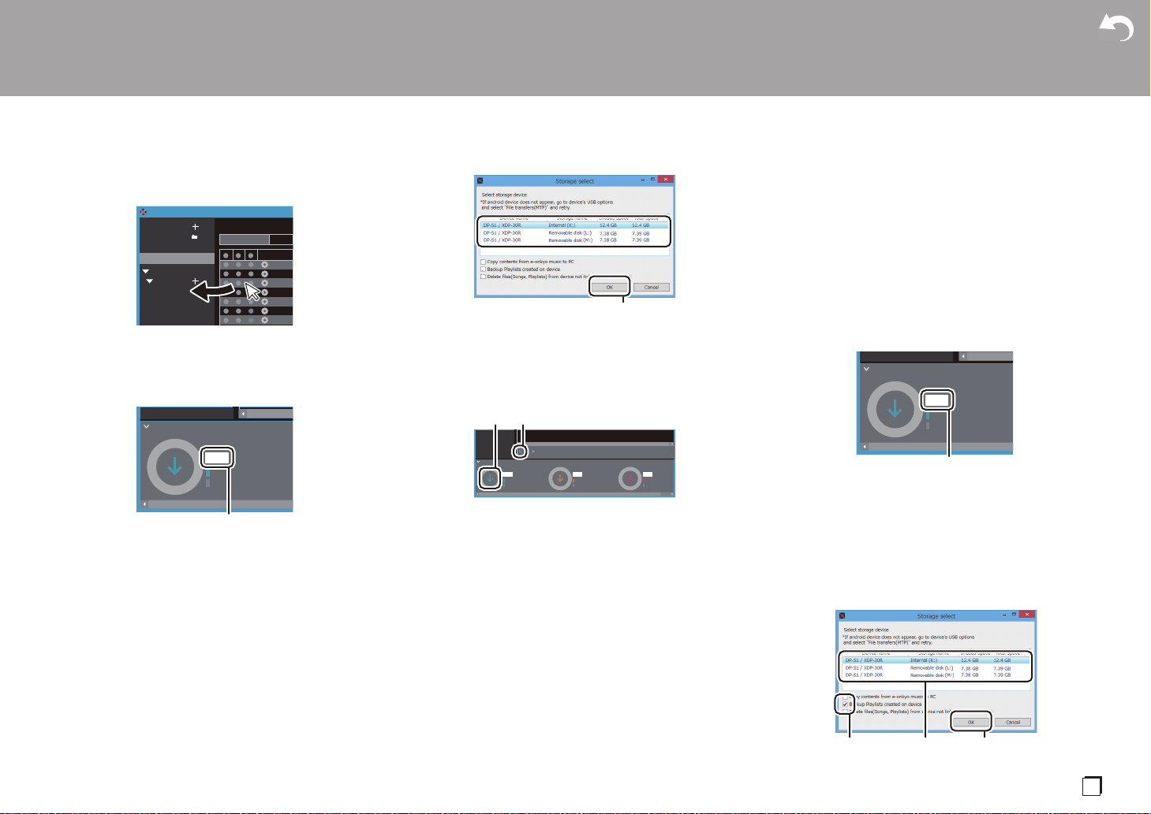Screen dimensions: 1151x814
Task: Collapse chevron above three colored sync icons
Action: [x=478, y=462]
